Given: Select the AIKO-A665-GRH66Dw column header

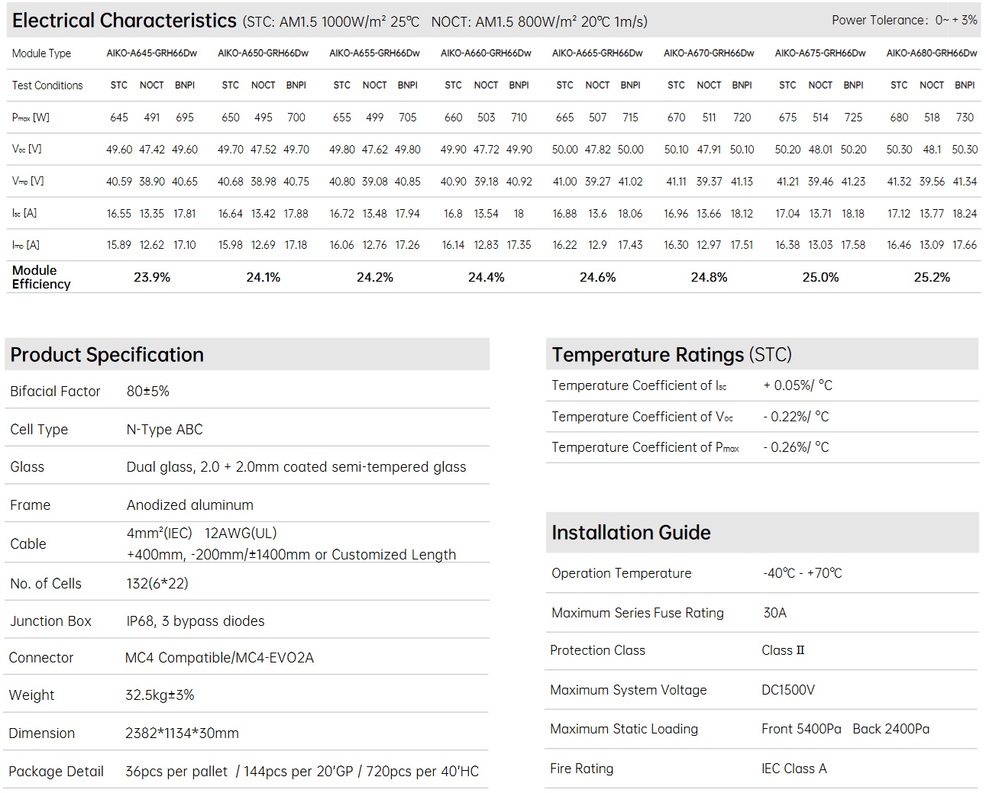Looking at the screenshot, I should tap(598, 53).
